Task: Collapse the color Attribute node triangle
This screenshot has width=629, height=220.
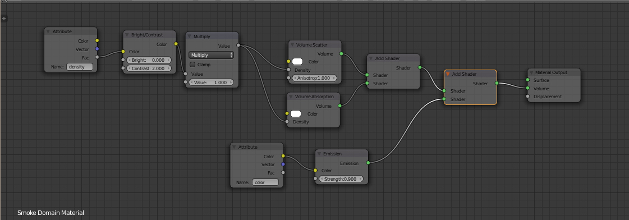Action: coord(235,147)
